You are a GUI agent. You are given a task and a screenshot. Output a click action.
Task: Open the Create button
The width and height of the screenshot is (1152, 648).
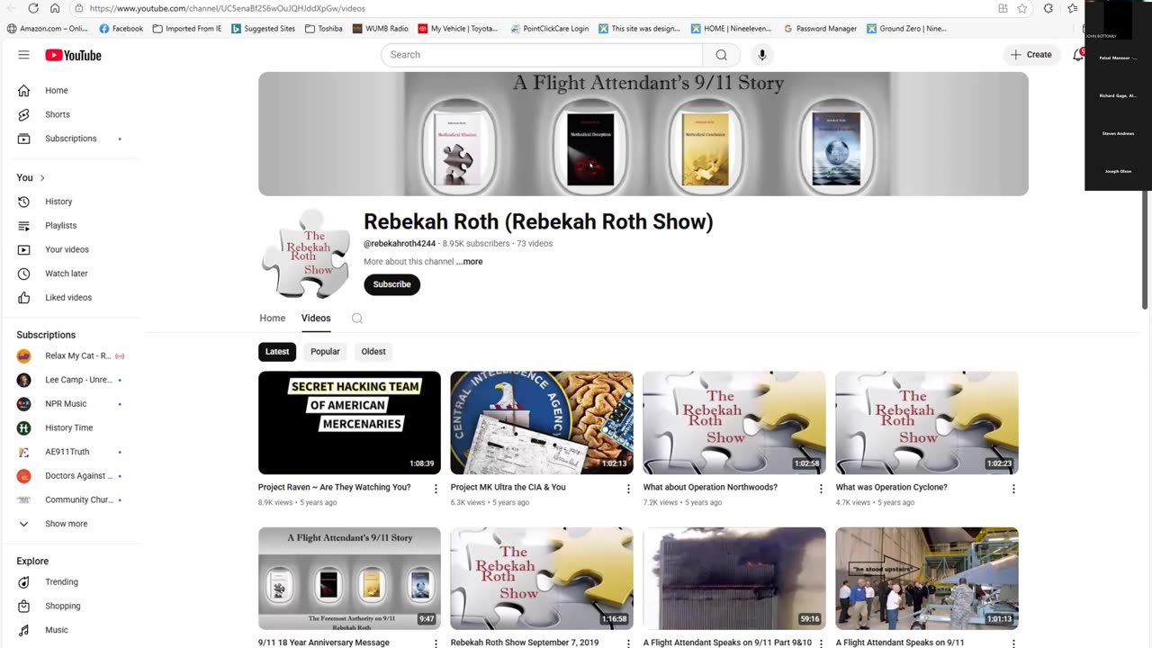click(x=1031, y=55)
